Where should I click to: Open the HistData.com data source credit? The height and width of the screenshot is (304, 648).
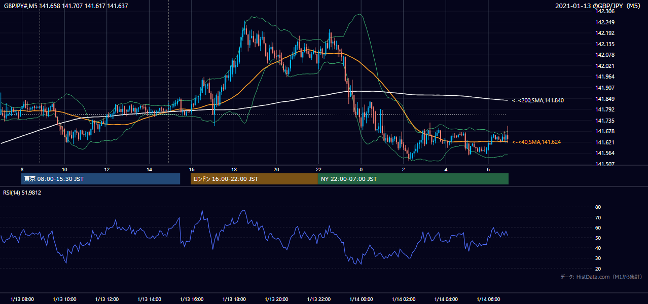[601, 277]
